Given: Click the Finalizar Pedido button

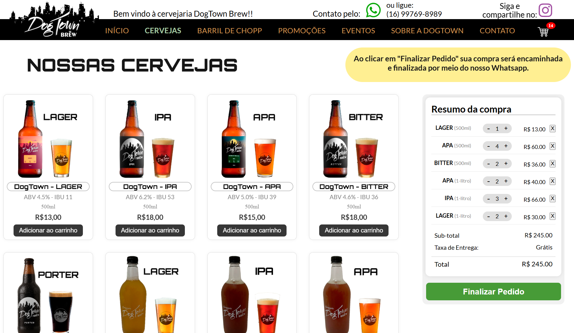Looking at the screenshot, I should [x=493, y=292].
